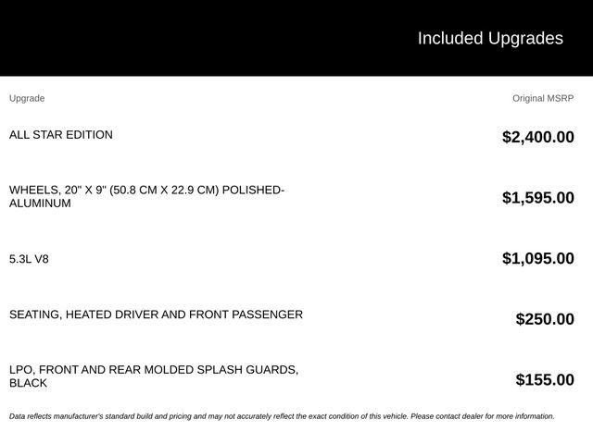The height and width of the screenshot is (444, 593).
Task: Click the Included Upgrades header title
Action: point(490,39)
